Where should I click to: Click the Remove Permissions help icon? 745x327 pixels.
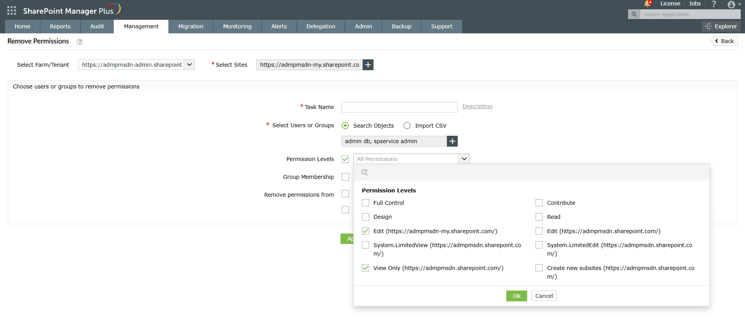[80, 42]
